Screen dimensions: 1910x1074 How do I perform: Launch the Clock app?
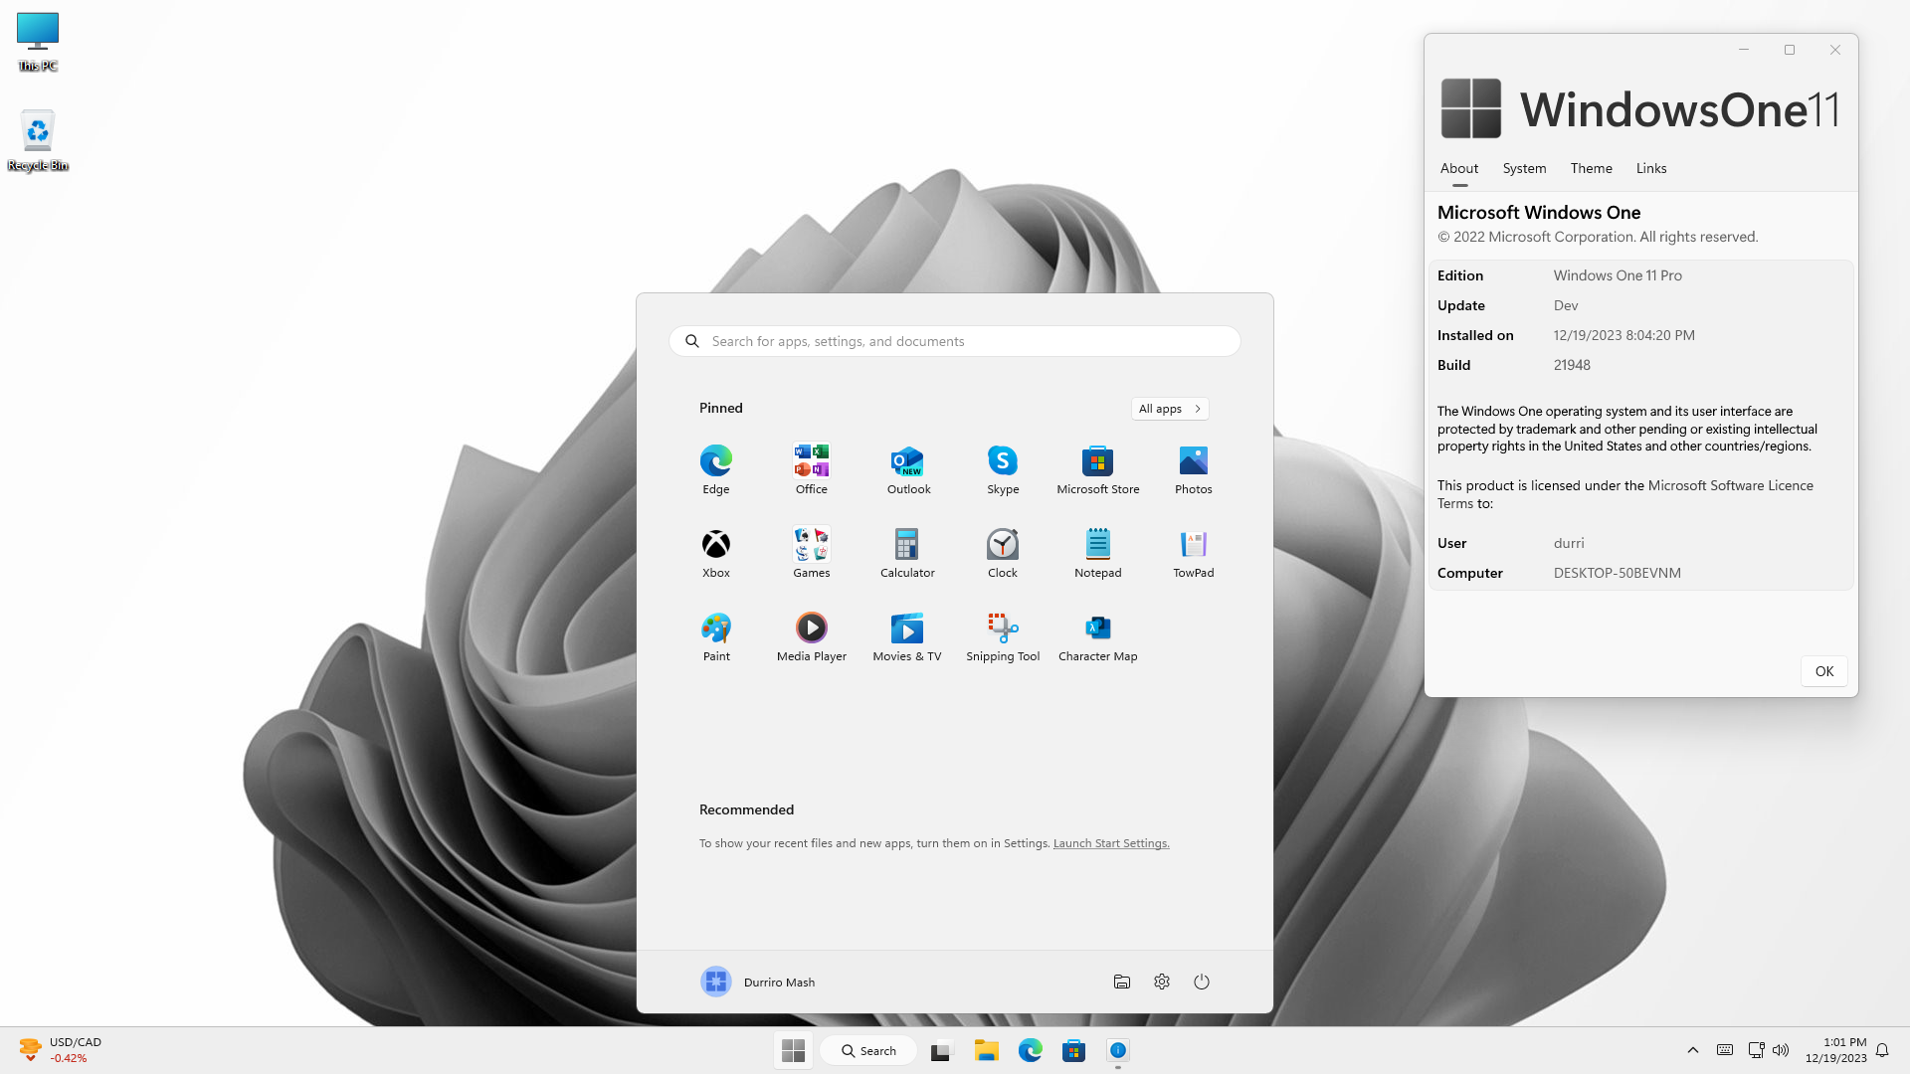point(1003,553)
